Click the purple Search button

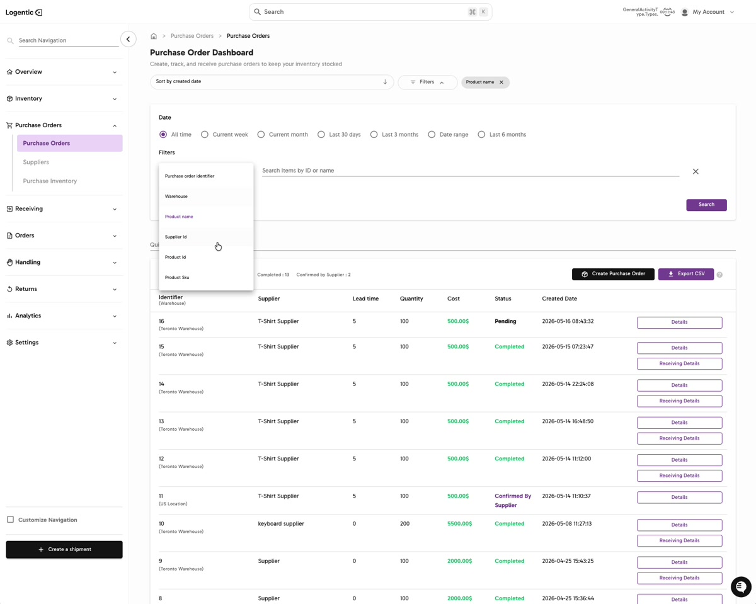[x=706, y=205]
